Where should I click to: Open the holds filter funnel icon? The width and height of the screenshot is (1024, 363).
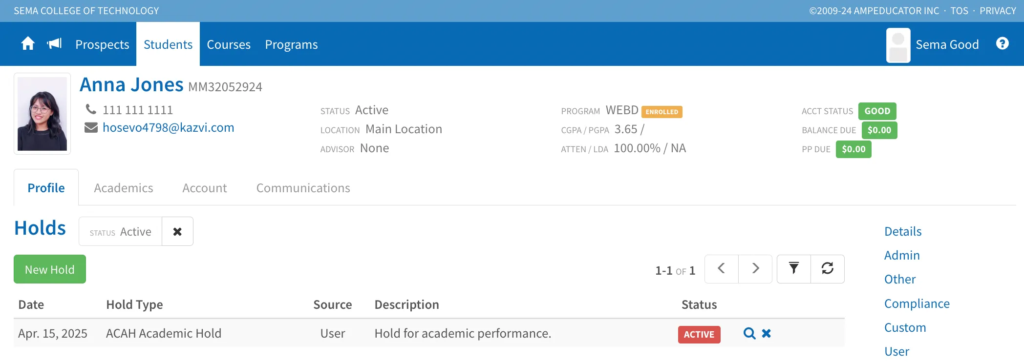(794, 269)
